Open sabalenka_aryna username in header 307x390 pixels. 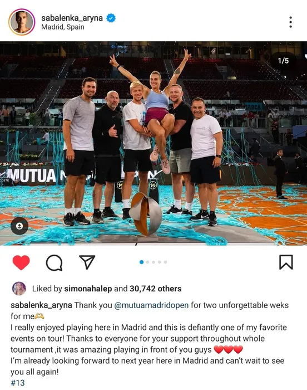(72, 18)
